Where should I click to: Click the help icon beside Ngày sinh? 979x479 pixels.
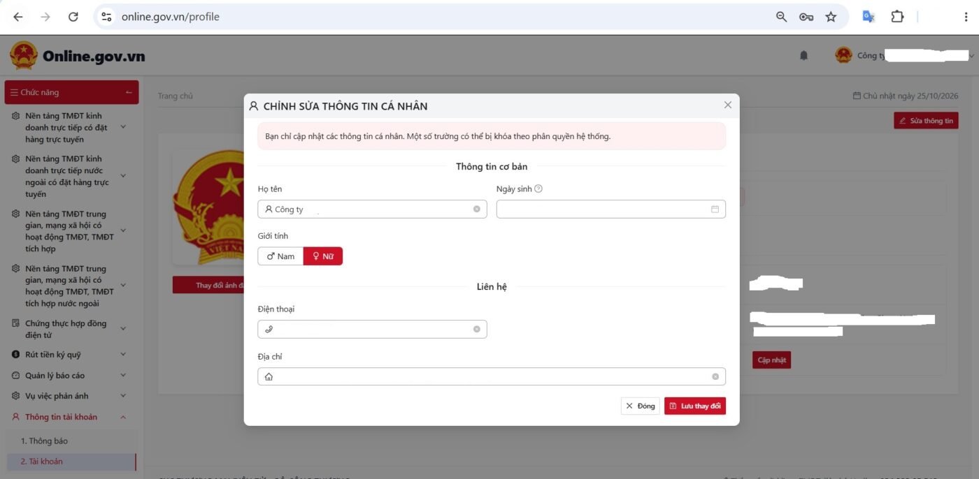pyautogui.click(x=538, y=189)
